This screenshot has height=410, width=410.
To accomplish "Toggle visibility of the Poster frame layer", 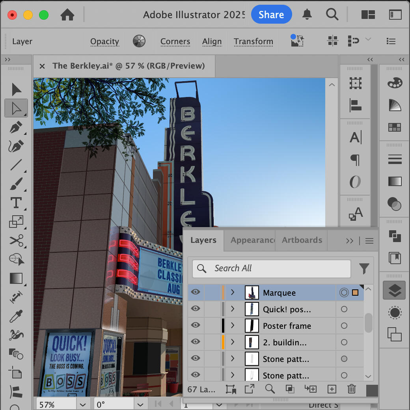I will (195, 326).
